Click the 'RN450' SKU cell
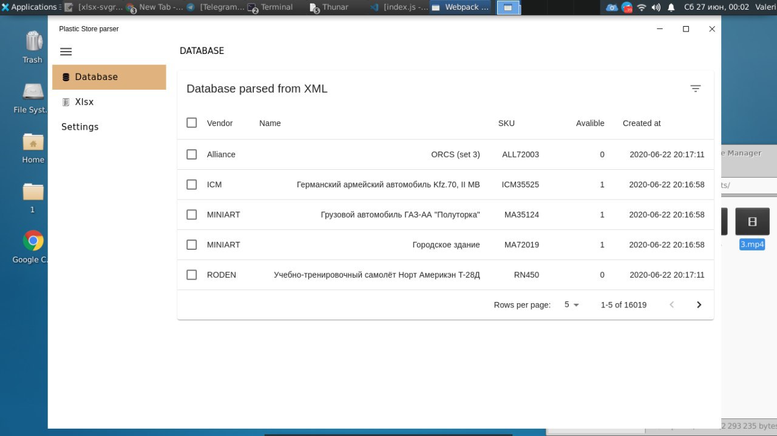This screenshot has width=777, height=436. click(x=526, y=275)
